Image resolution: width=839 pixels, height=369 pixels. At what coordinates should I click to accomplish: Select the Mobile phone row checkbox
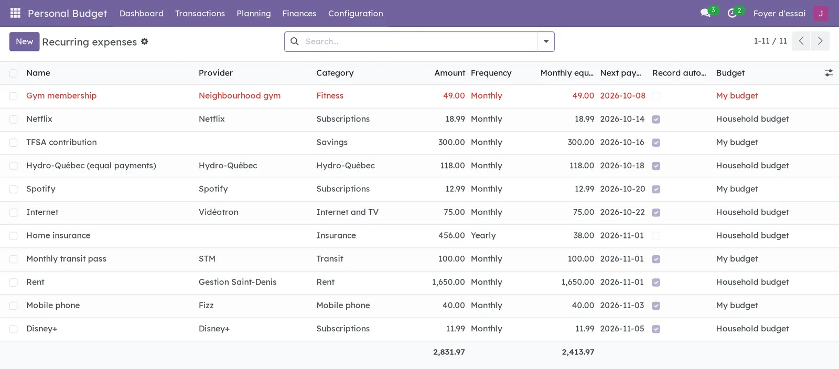click(14, 306)
